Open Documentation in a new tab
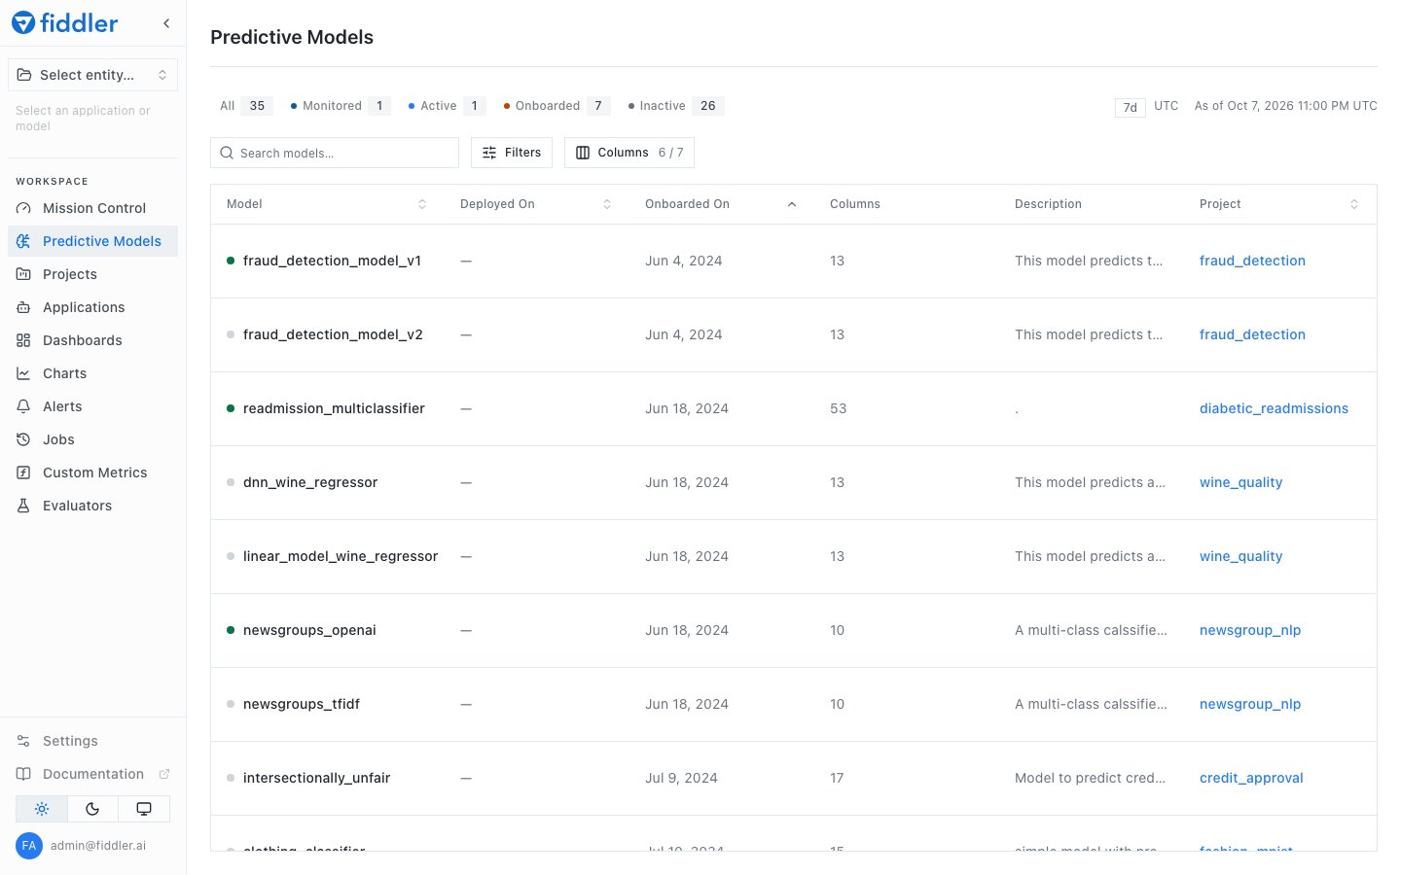The width and height of the screenshot is (1401, 875). (x=93, y=774)
